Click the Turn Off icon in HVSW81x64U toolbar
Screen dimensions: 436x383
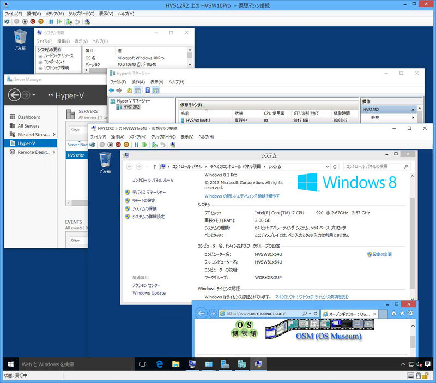(111, 145)
